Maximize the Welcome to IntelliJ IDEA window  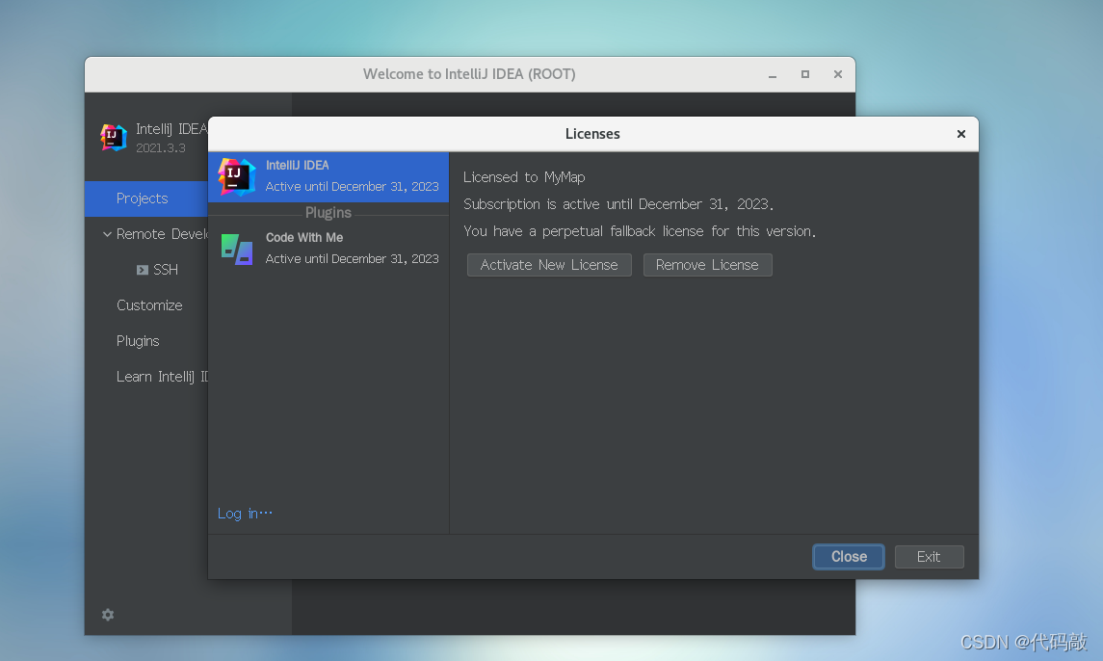pos(804,74)
